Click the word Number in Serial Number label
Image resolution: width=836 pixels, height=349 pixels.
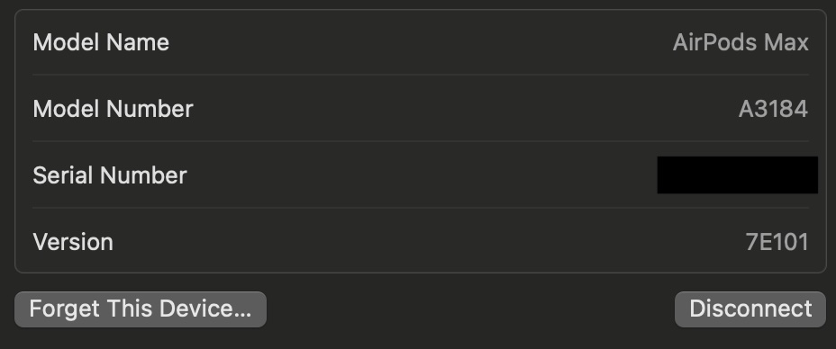click(x=143, y=175)
